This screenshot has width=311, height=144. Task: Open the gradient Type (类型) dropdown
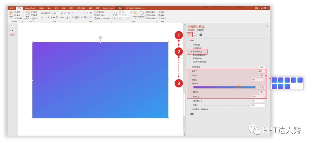tap(261, 71)
